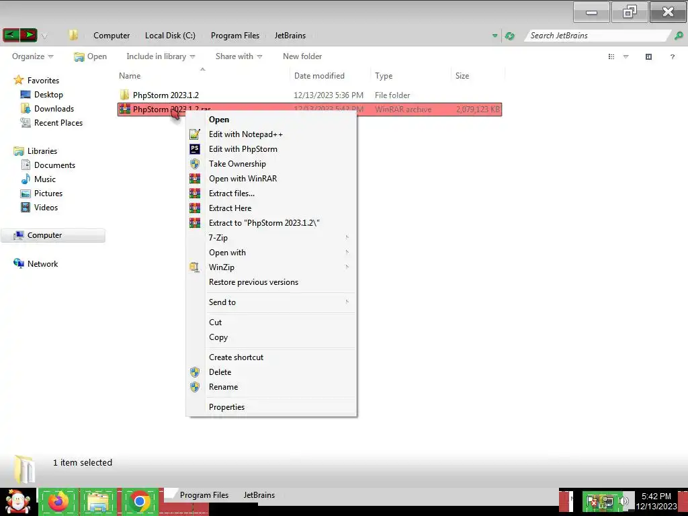Choose Copy from context menu
Image resolution: width=688 pixels, height=516 pixels.
[271, 337]
